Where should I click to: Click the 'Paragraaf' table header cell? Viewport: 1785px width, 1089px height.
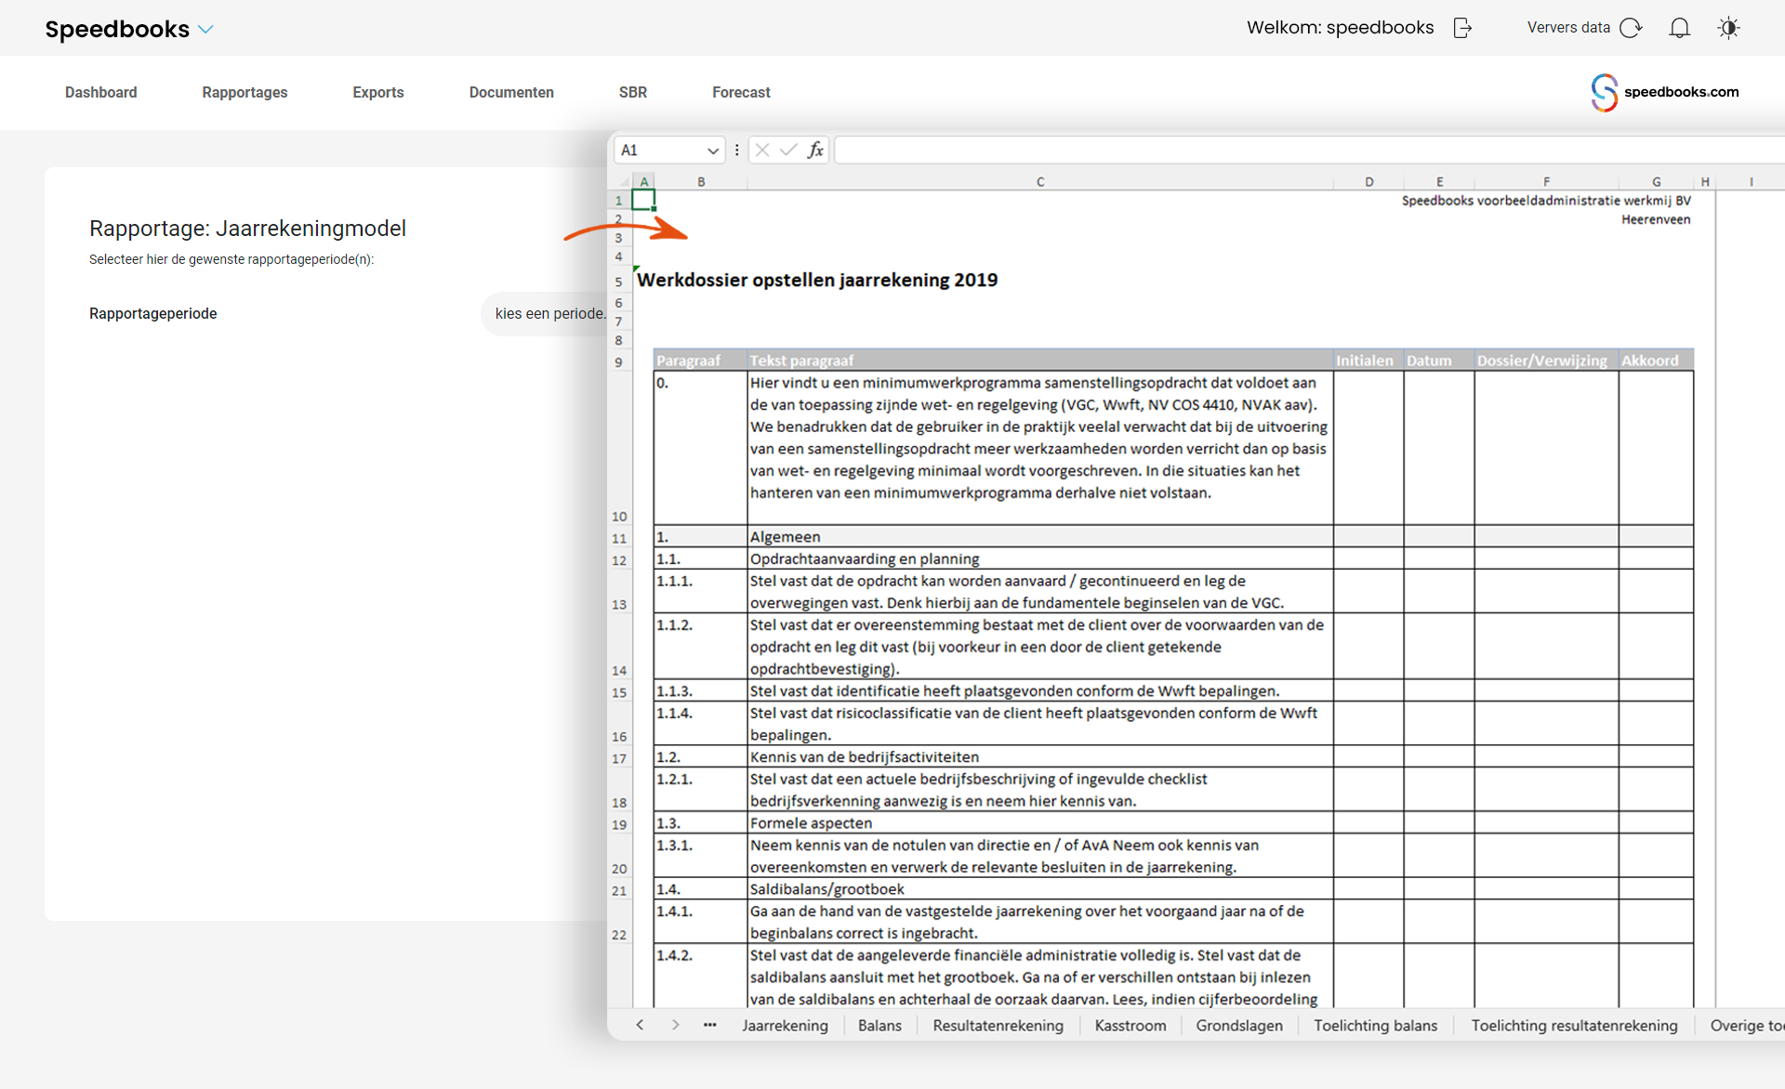(700, 361)
